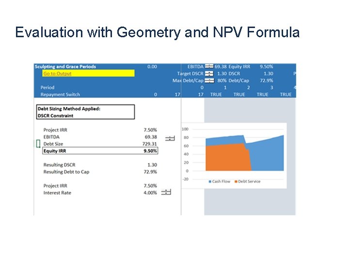349x261 pixels.
Task: Adjust the Target DSCR spinner
Action: click(x=209, y=73)
